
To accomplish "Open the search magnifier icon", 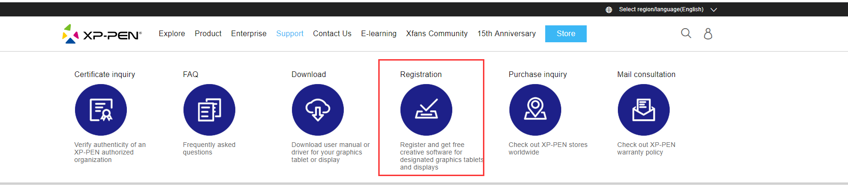I will pos(686,33).
